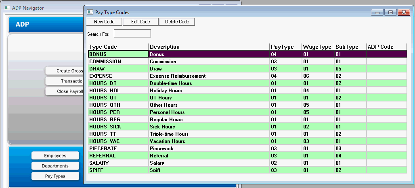Open Pay Types in ADP Navigator window
Viewport: 415px width, 188px height.
coord(55,176)
